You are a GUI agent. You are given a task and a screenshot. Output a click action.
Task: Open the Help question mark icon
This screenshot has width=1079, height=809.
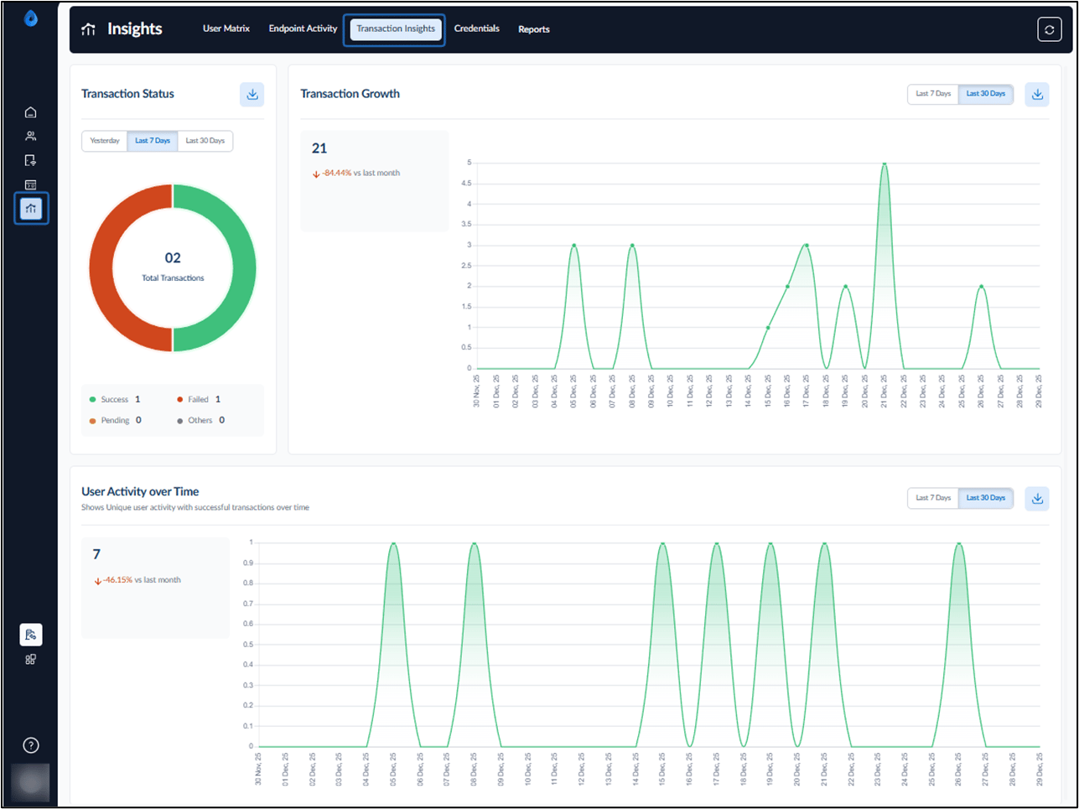(31, 745)
